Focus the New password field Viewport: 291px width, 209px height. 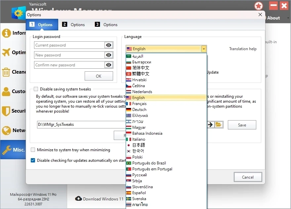click(69, 55)
